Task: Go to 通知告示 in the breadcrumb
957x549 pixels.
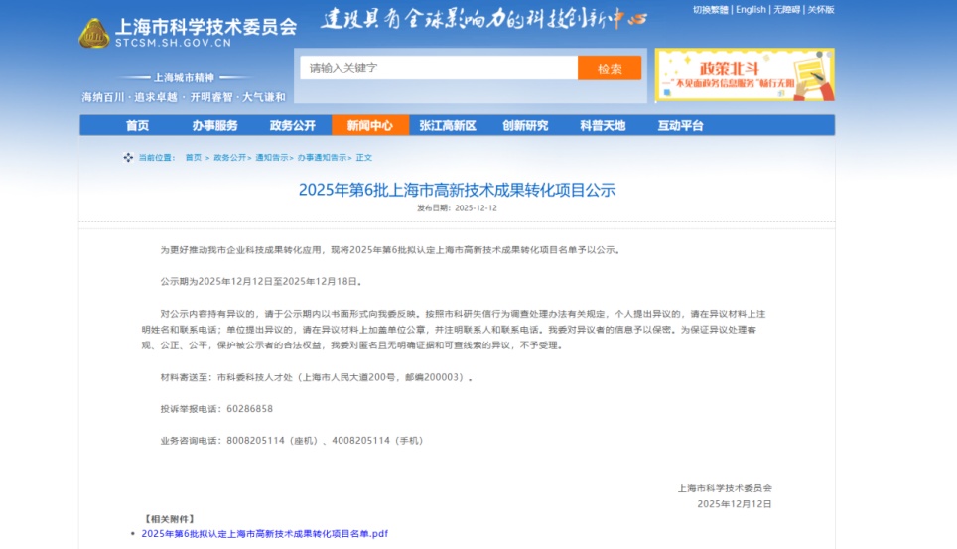Action: (x=272, y=158)
